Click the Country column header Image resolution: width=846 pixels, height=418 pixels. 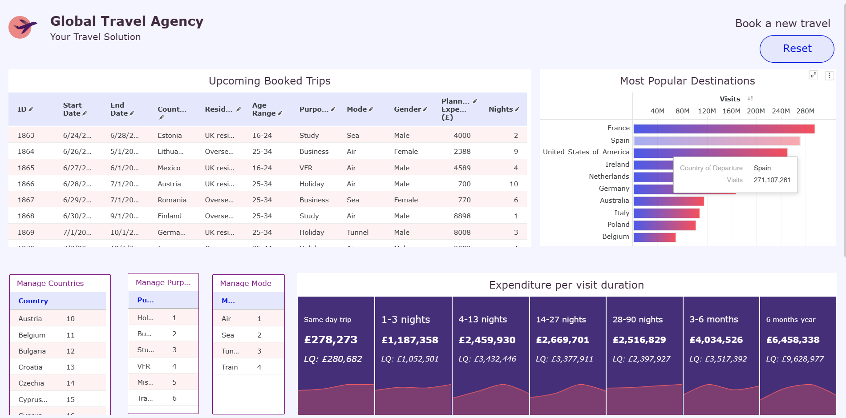[33, 301]
